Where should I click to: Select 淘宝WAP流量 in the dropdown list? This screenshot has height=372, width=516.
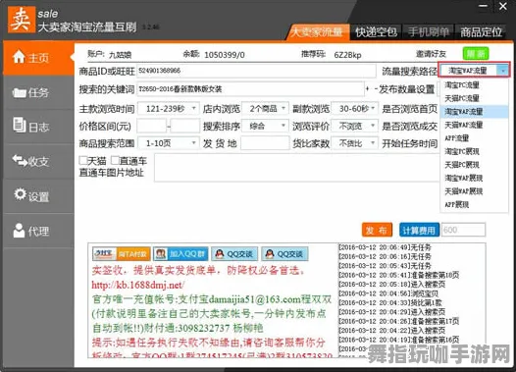tap(474, 112)
